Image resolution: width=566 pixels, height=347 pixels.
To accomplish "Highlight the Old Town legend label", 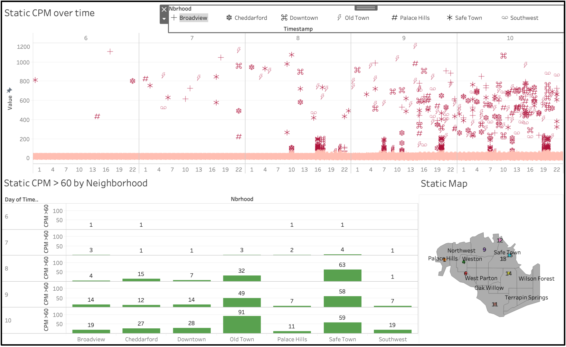I will 357,18.
